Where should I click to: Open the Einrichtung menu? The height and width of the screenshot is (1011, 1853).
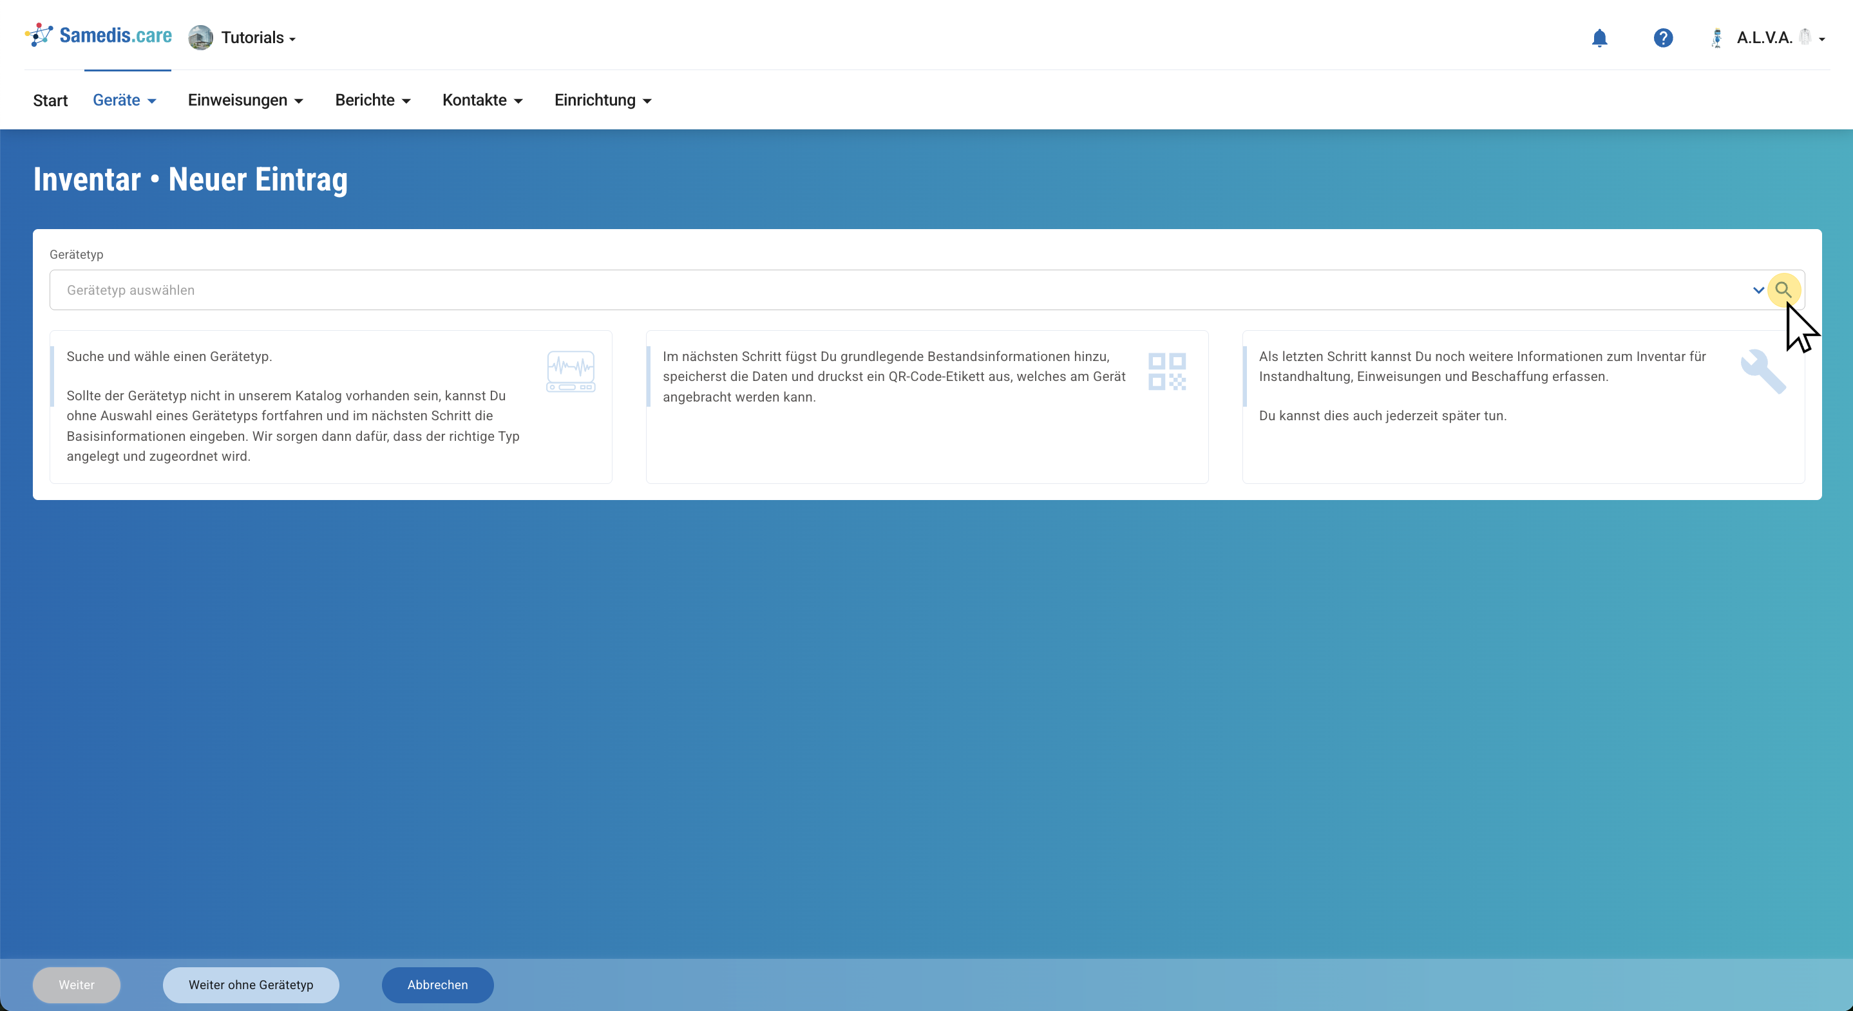[602, 100]
